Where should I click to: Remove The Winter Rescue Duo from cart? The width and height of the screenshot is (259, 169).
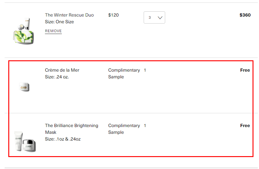tap(53, 31)
